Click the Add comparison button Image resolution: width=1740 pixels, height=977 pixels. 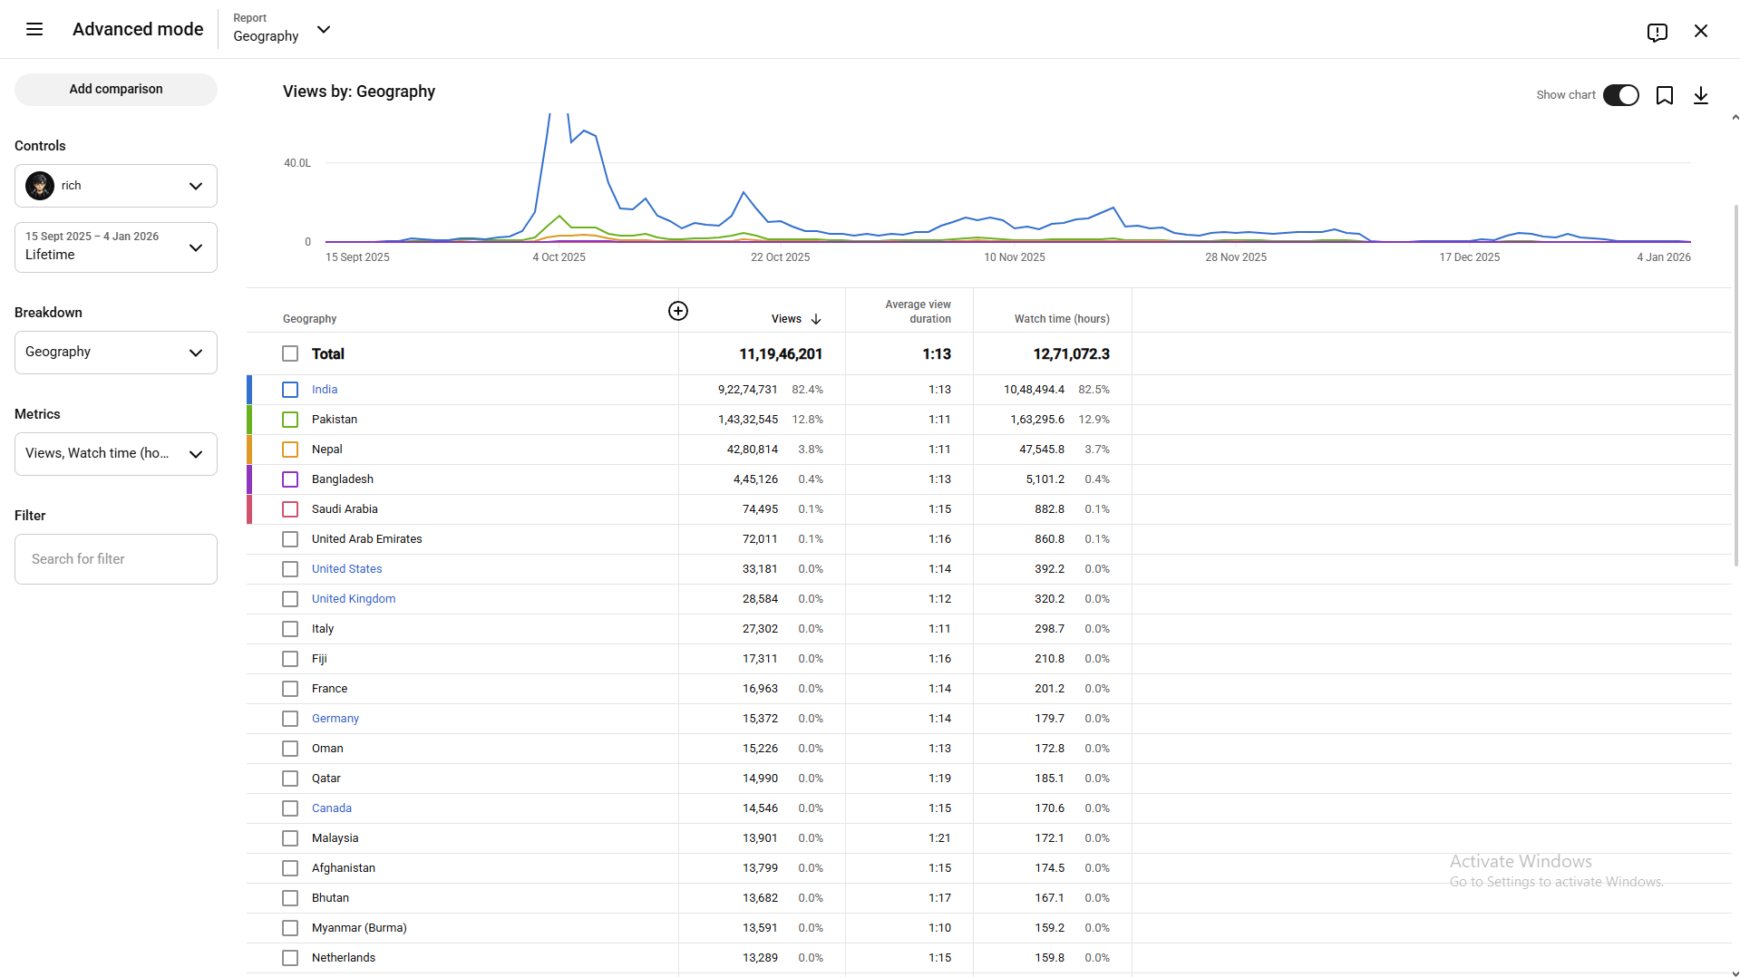pyautogui.click(x=115, y=89)
